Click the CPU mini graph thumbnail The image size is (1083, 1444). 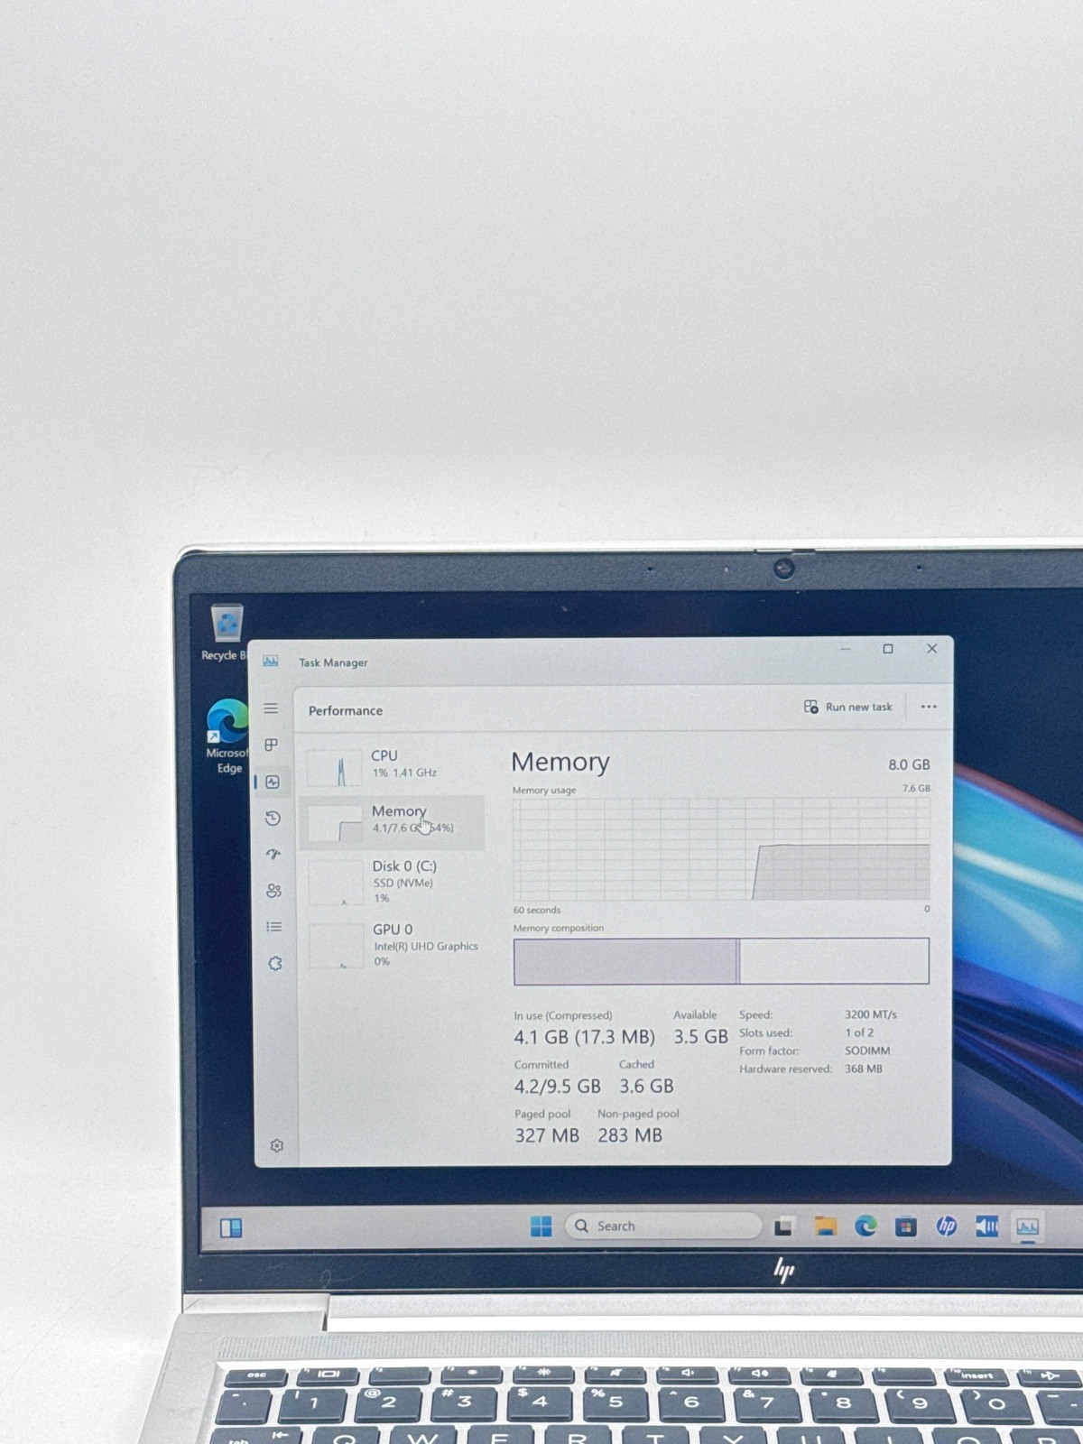point(335,768)
